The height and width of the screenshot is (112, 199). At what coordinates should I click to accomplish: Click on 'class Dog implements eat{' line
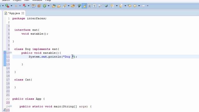point(37,49)
